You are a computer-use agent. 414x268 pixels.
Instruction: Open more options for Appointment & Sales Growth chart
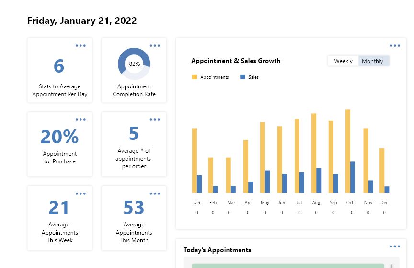(x=395, y=46)
